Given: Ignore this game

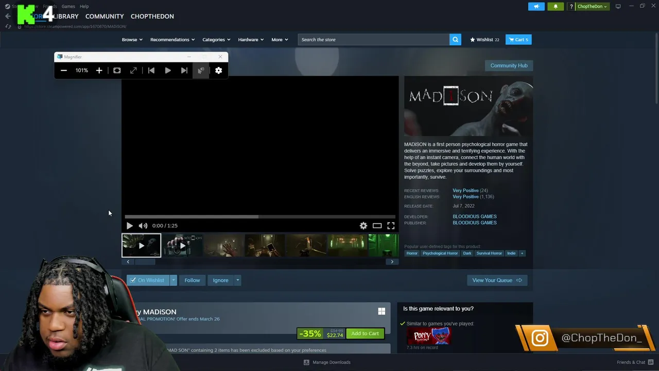Looking at the screenshot, I should [x=220, y=280].
